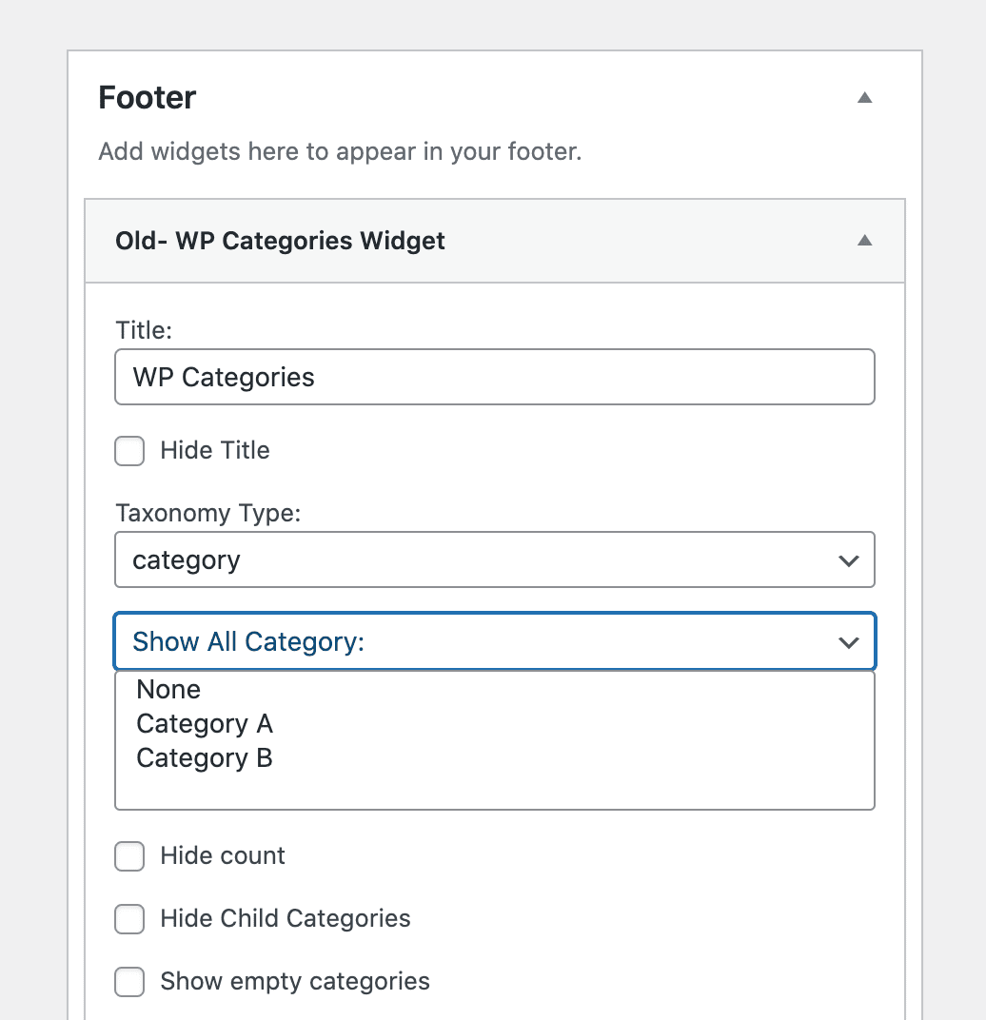Click the chevron on the Taxonomy Type dropdown
This screenshot has height=1020, width=986.
tap(848, 560)
